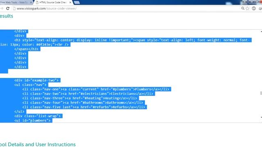Click the ul class="nav" code line
Viewport: 262px width, 147px height.
(30, 85)
